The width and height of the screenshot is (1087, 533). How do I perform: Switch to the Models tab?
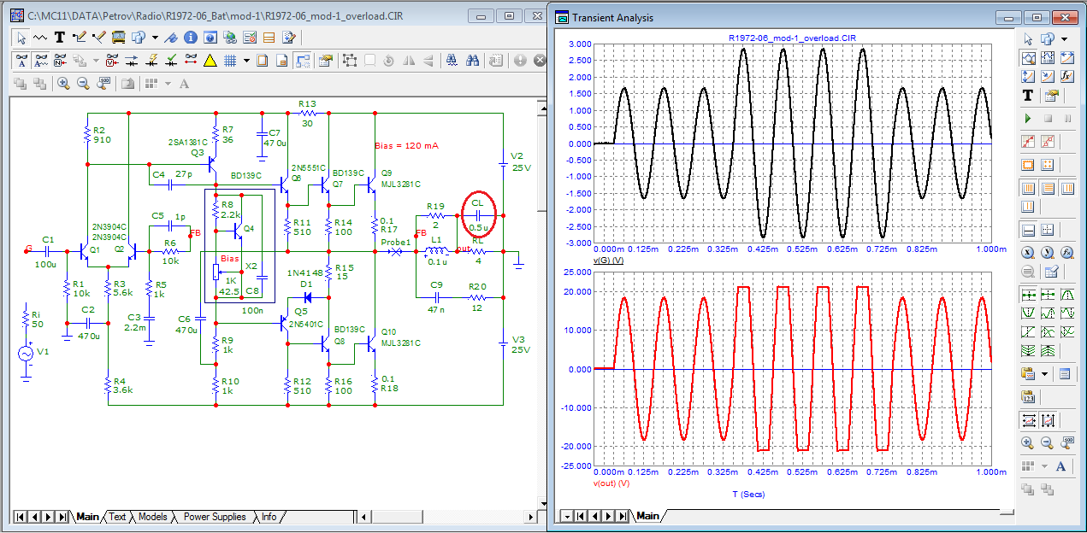tap(152, 517)
